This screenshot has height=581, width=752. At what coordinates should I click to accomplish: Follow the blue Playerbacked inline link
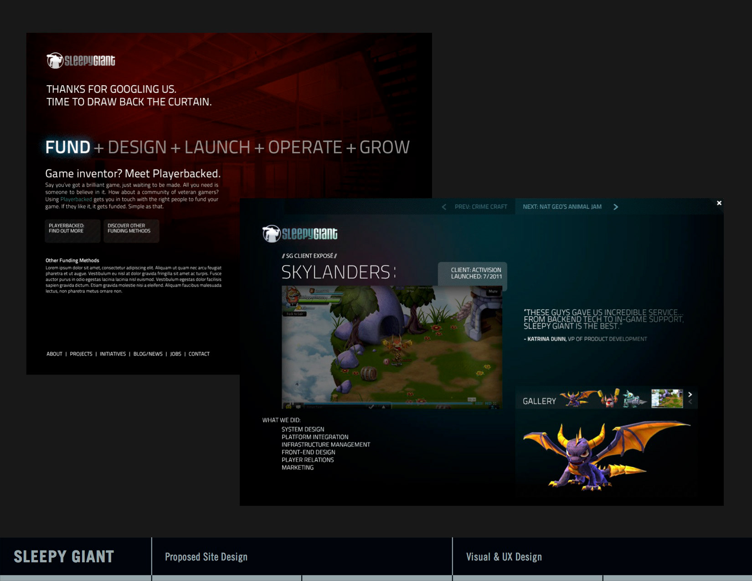[76, 199]
